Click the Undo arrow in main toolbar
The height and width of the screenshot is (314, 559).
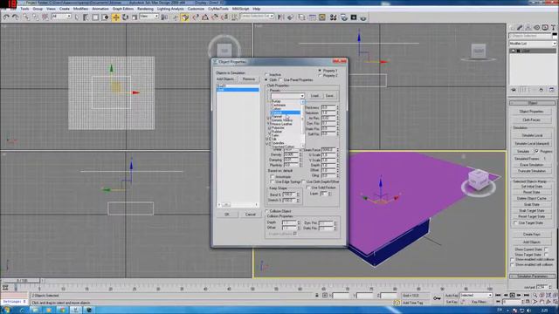[6, 17]
